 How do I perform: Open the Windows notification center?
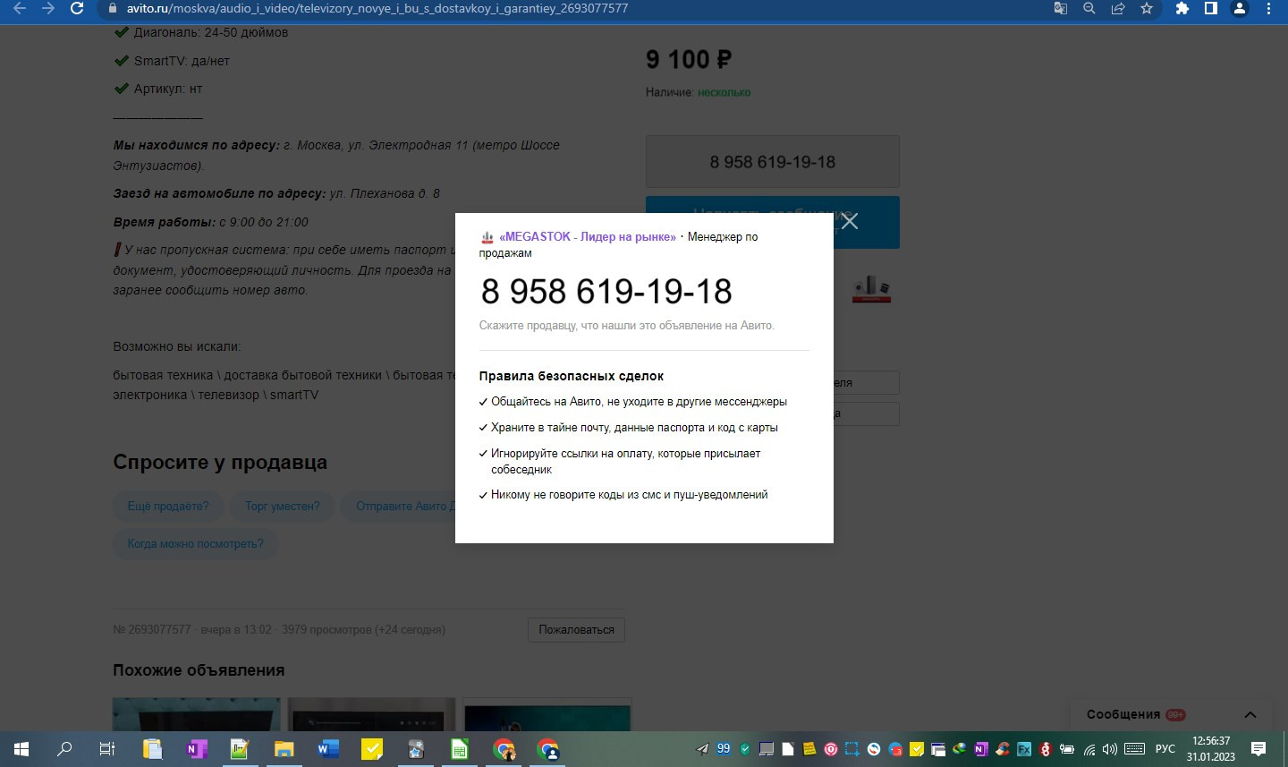pos(1258,749)
